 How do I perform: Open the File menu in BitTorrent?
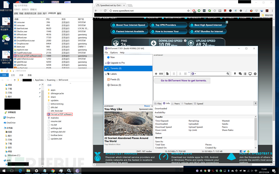[106, 52]
